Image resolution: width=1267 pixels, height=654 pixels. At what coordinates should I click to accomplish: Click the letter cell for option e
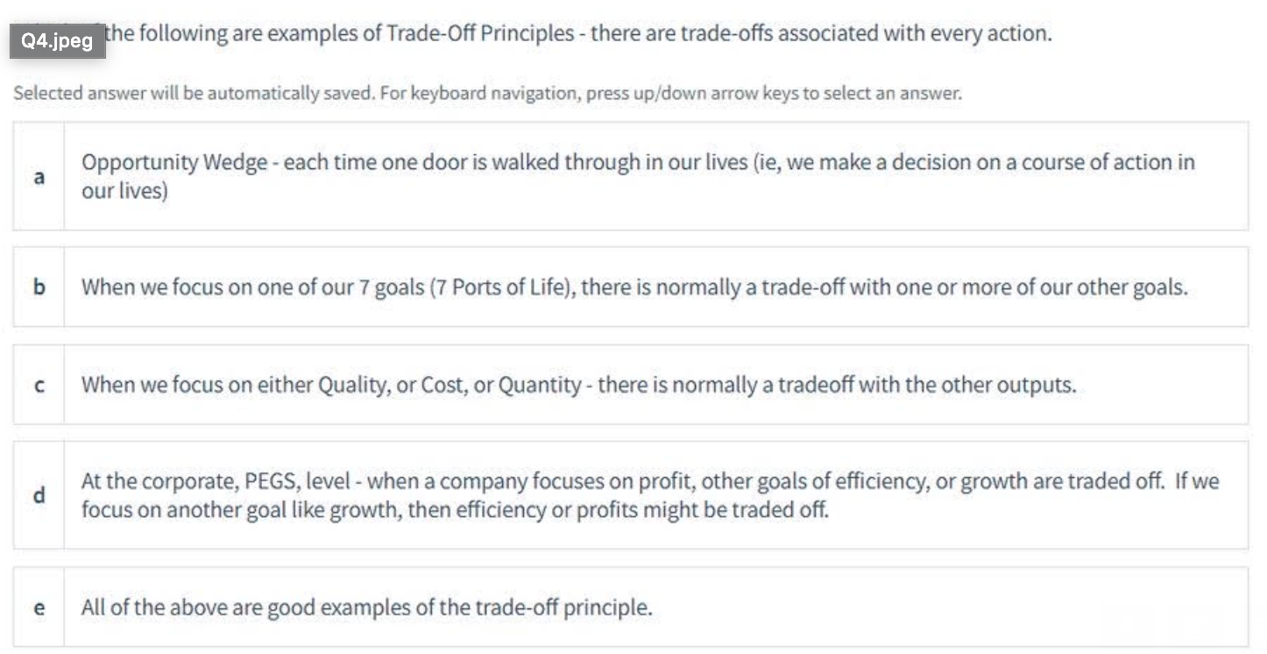pyautogui.click(x=39, y=605)
